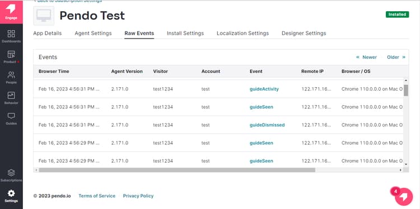Open Guides in the sidebar
This screenshot has width=420, height=209.
click(11, 118)
